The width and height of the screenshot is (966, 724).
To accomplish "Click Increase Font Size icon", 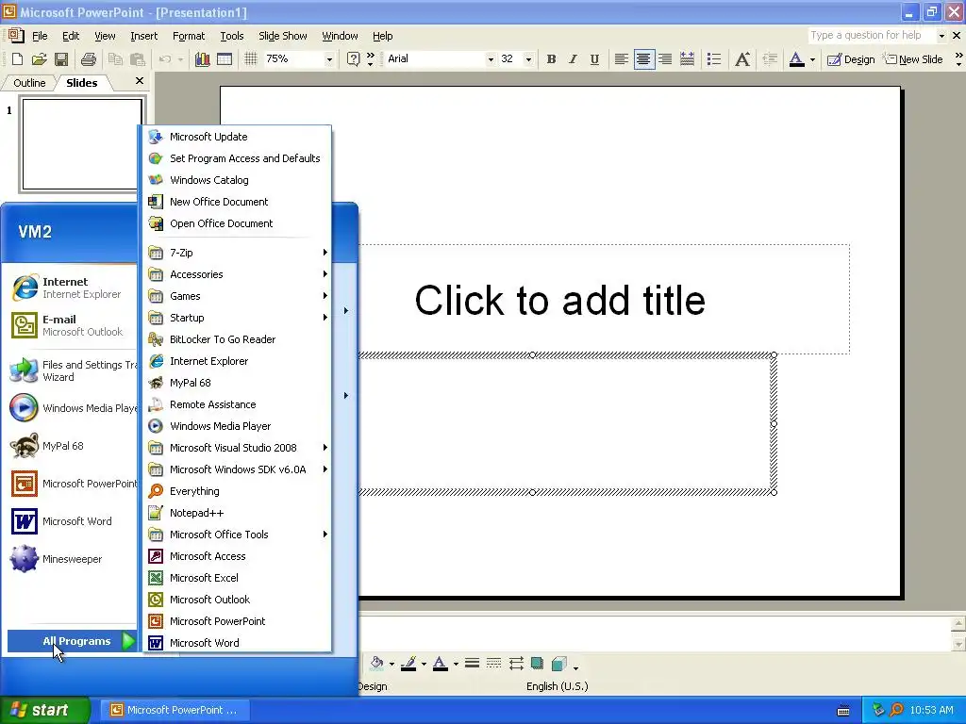I will [742, 59].
